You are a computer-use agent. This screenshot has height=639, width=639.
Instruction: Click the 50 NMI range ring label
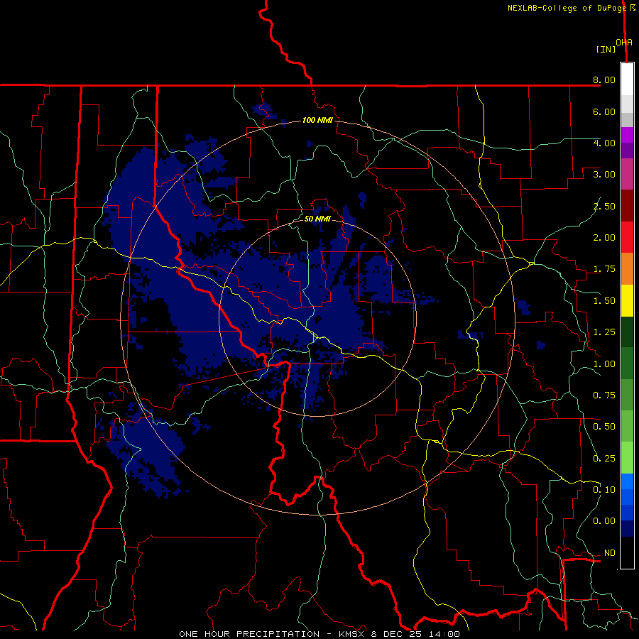317,219
